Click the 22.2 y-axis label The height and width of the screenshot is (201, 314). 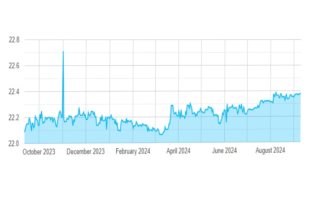[x=14, y=117]
